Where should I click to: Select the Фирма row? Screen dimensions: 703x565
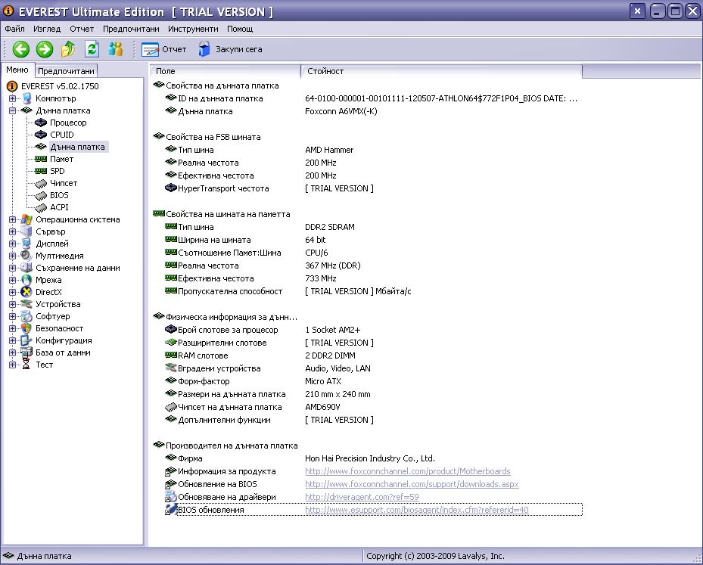pyautogui.click(x=374, y=458)
